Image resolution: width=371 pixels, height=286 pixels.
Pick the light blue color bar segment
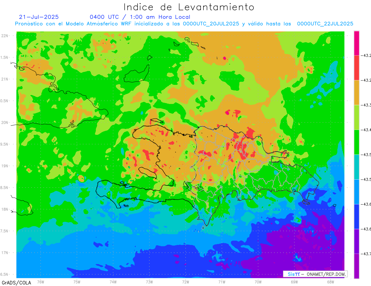click(x=356, y=192)
